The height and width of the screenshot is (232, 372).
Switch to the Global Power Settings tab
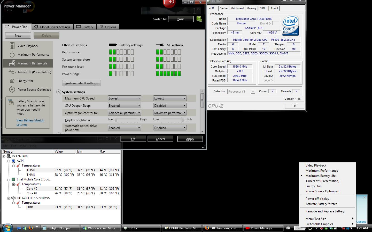(x=52, y=27)
